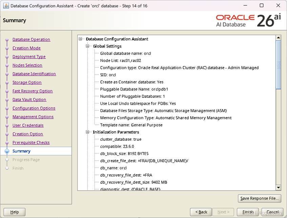Click the scrollbar down arrow
Image resolution: width=287 pixels, height=218 pixels.
[279, 187]
